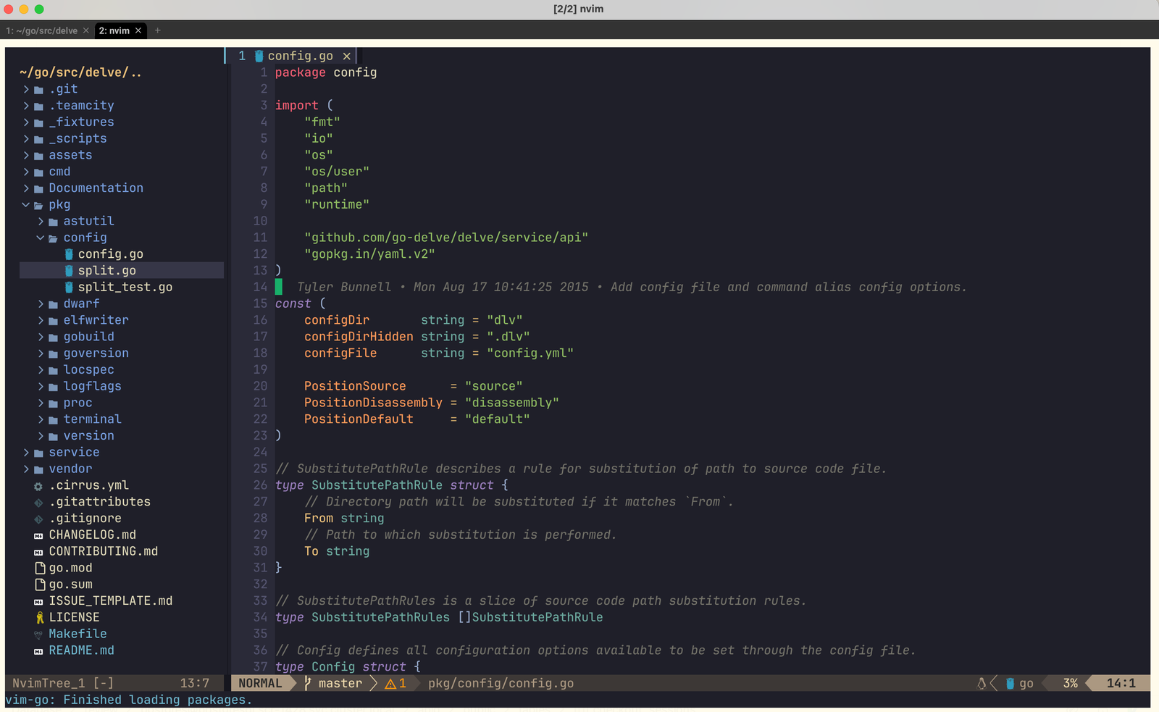The width and height of the screenshot is (1159, 712).
Task: Click the git icon beside .gitignore
Action: [38, 518]
